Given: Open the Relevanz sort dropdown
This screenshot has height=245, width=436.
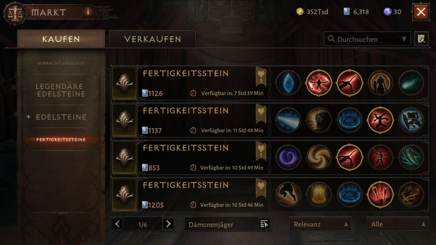Looking at the screenshot, I should pos(320,224).
